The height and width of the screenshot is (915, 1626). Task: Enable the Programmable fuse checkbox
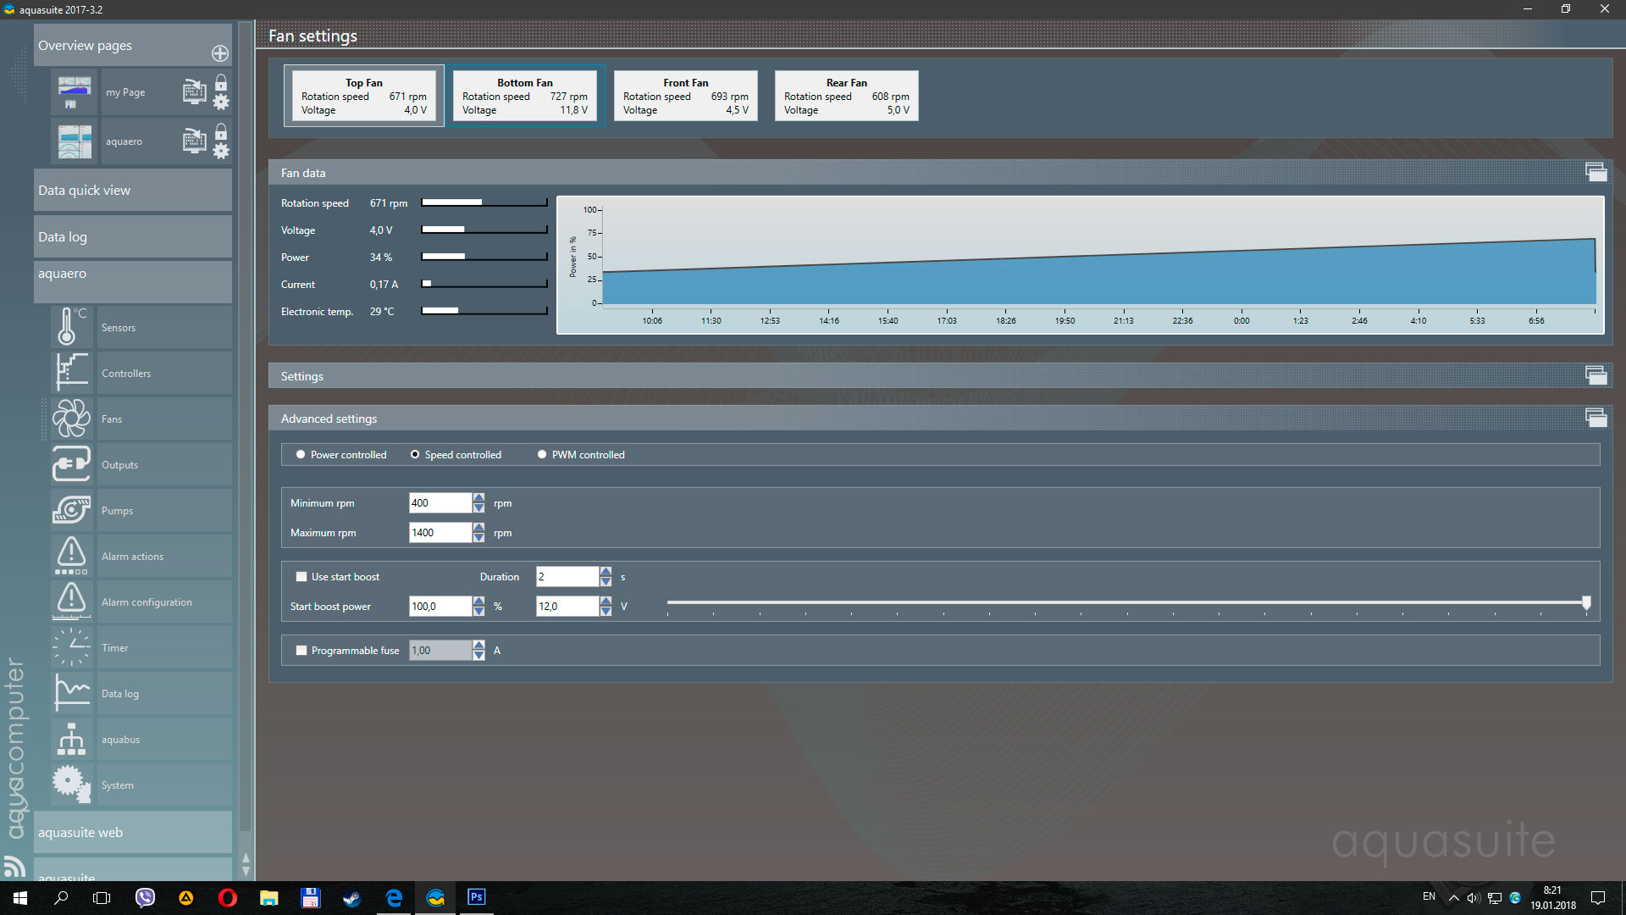click(301, 651)
